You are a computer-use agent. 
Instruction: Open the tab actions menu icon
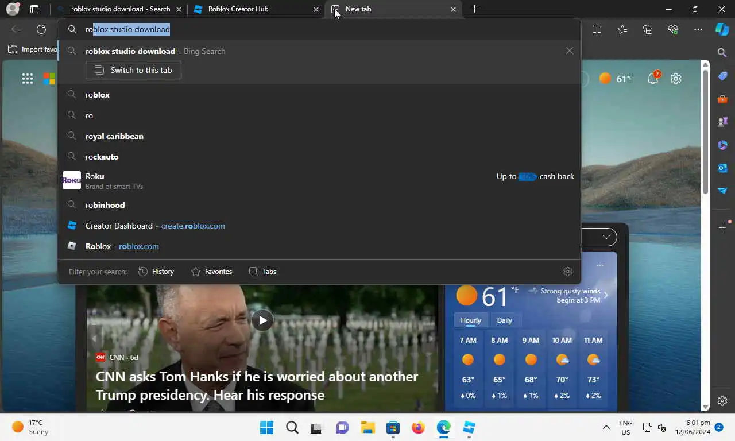click(x=34, y=9)
